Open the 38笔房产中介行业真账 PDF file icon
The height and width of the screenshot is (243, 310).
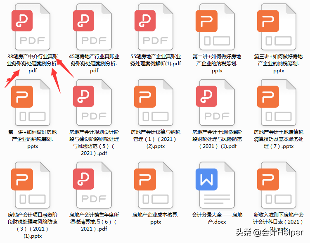[31, 27]
